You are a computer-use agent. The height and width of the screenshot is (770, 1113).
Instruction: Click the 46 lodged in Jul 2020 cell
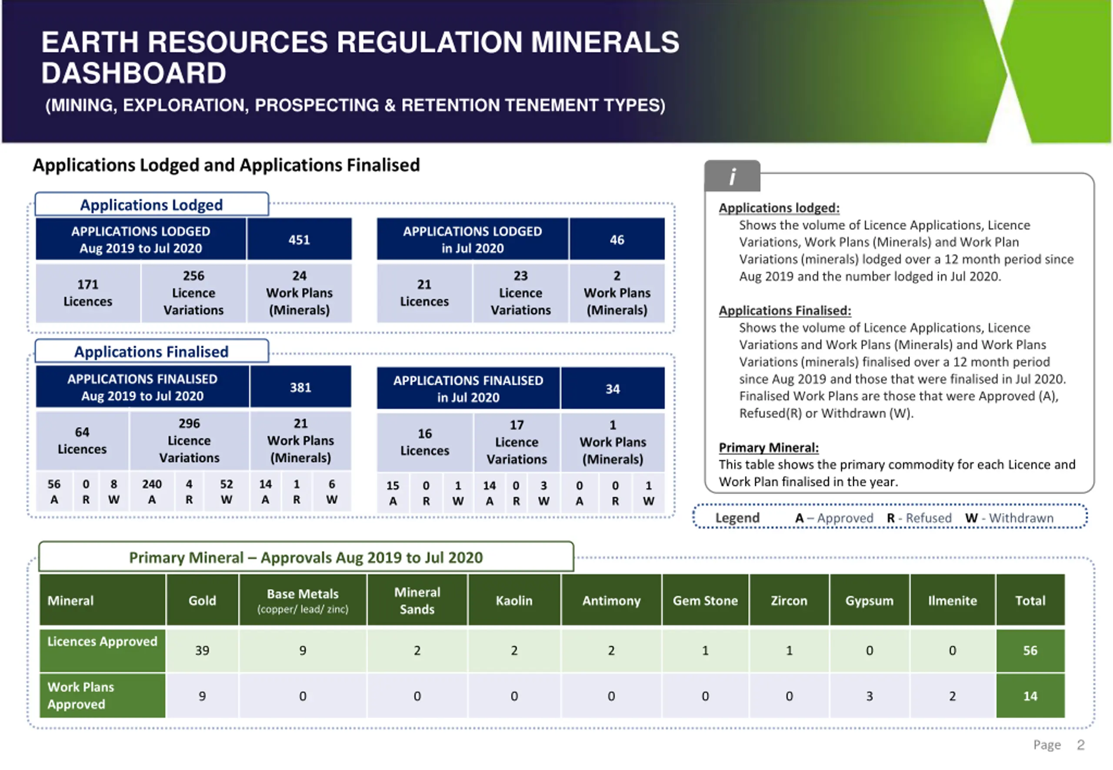(617, 239)
